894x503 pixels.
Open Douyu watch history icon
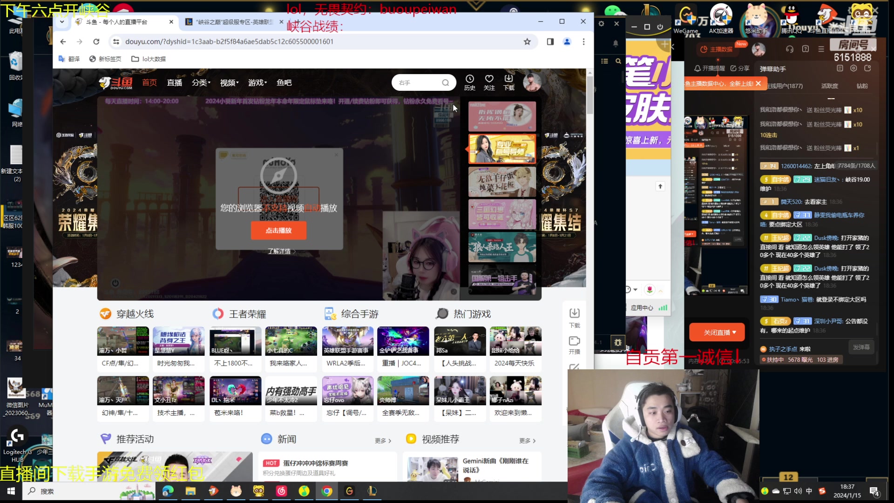[469, 79]
